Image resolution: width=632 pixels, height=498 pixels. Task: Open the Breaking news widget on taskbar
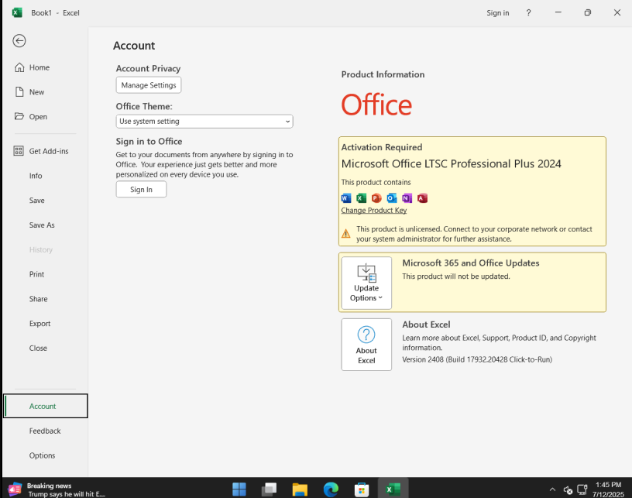coord(57,489)
